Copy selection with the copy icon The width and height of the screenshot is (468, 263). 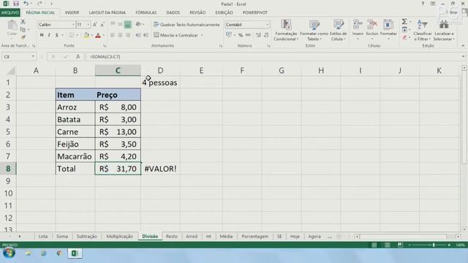pyautogui.click(x=23, y=29)
